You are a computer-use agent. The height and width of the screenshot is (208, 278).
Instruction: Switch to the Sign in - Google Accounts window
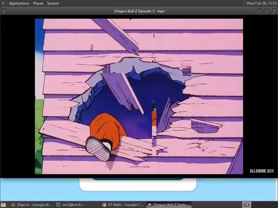pyautogui.click(x=32, y=205)
